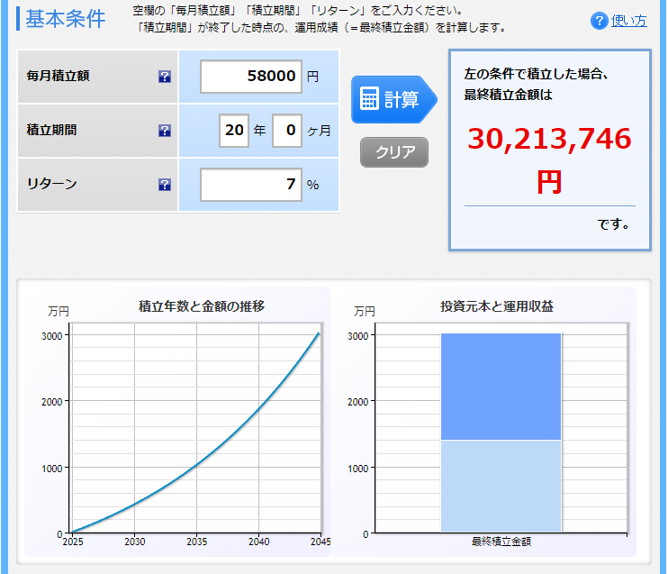The width and height of the screenshot is (668, 574).
Task: Click the 毎月積立額 label
Action: click(58, 76)
